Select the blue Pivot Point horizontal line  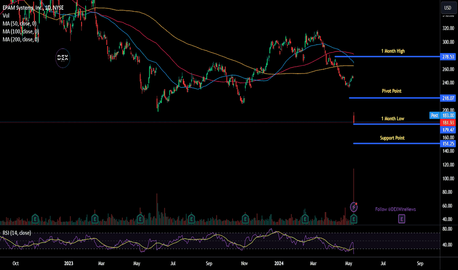395,98
